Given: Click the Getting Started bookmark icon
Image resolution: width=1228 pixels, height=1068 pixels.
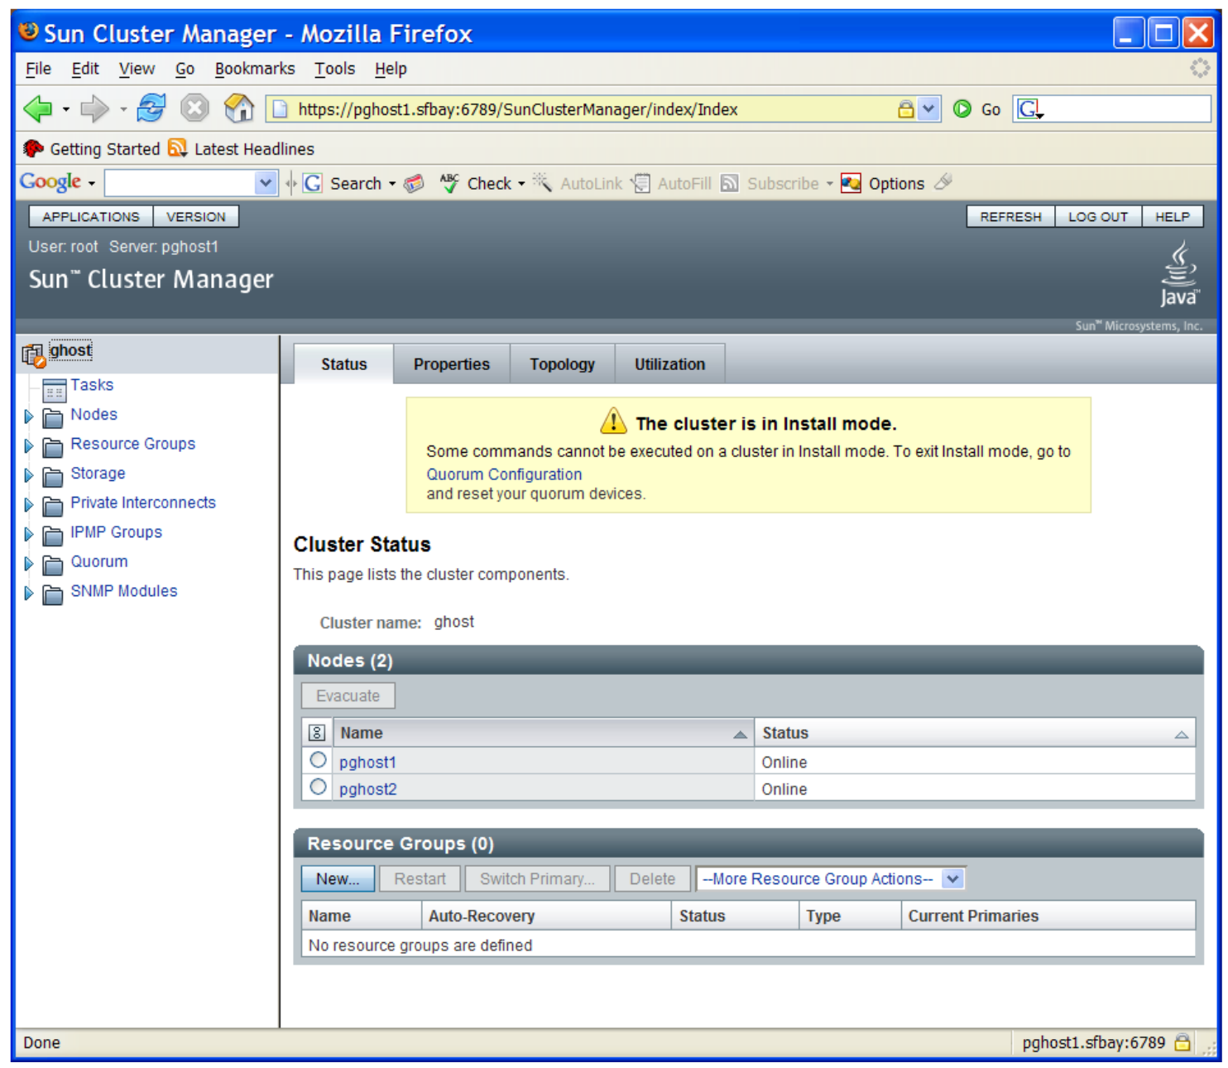Looking at the screenshot, I should pos(34,148).
